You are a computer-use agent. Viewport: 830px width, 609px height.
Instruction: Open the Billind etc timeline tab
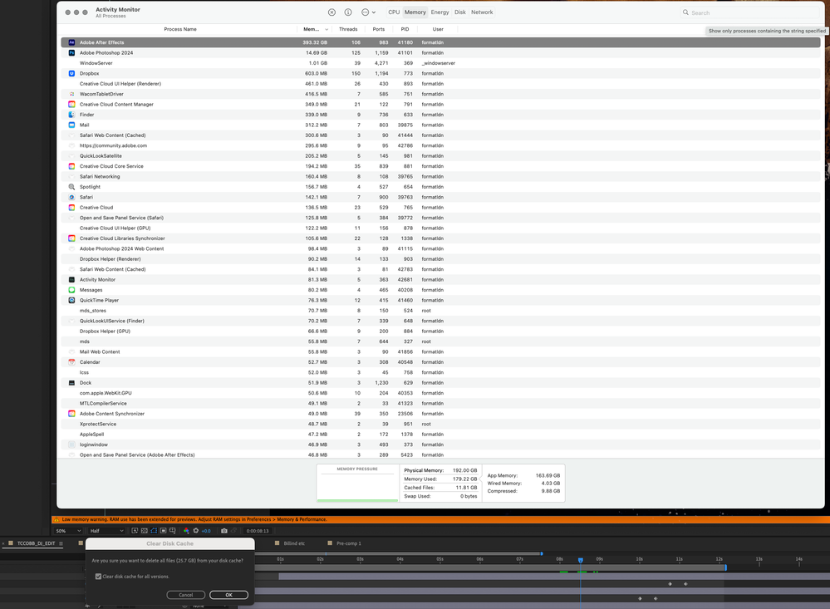coord(294,543)
